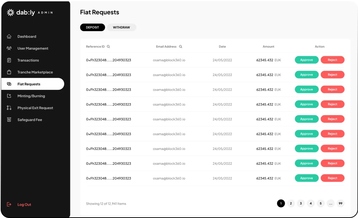Screen dimensions: 358x218
Task: Jump to page 99 in pagination
Action: tap(341, 204)
